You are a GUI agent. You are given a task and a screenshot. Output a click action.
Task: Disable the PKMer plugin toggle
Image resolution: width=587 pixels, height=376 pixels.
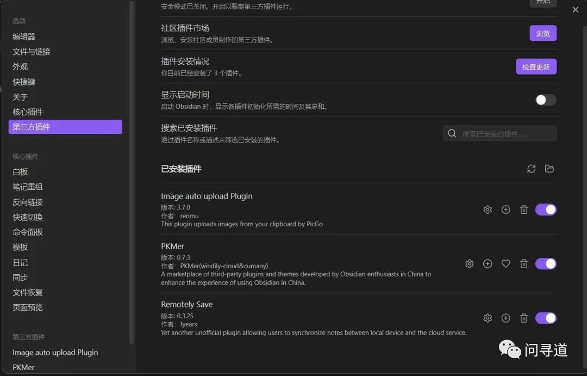[546, 263]
